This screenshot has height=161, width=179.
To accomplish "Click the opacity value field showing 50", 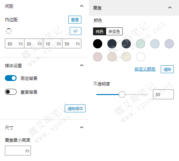I will pos(163,94).
